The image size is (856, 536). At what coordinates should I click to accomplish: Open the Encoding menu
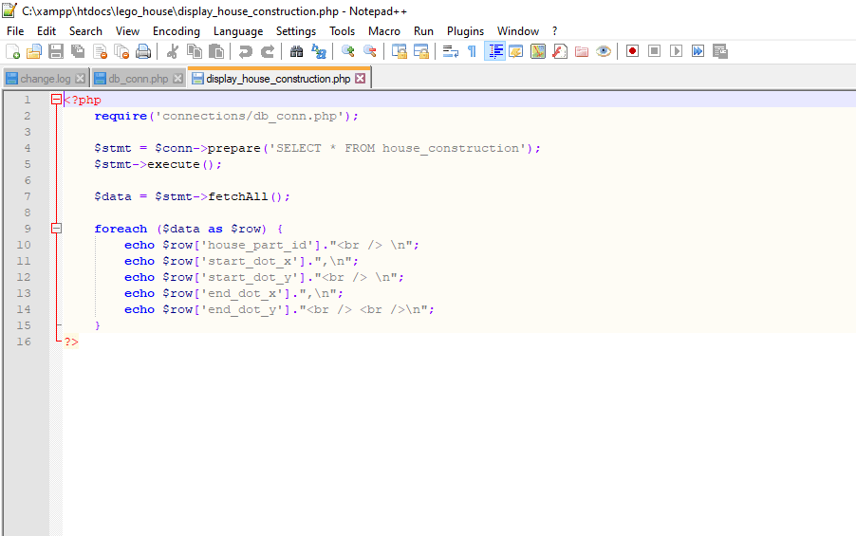click(176, 31)
